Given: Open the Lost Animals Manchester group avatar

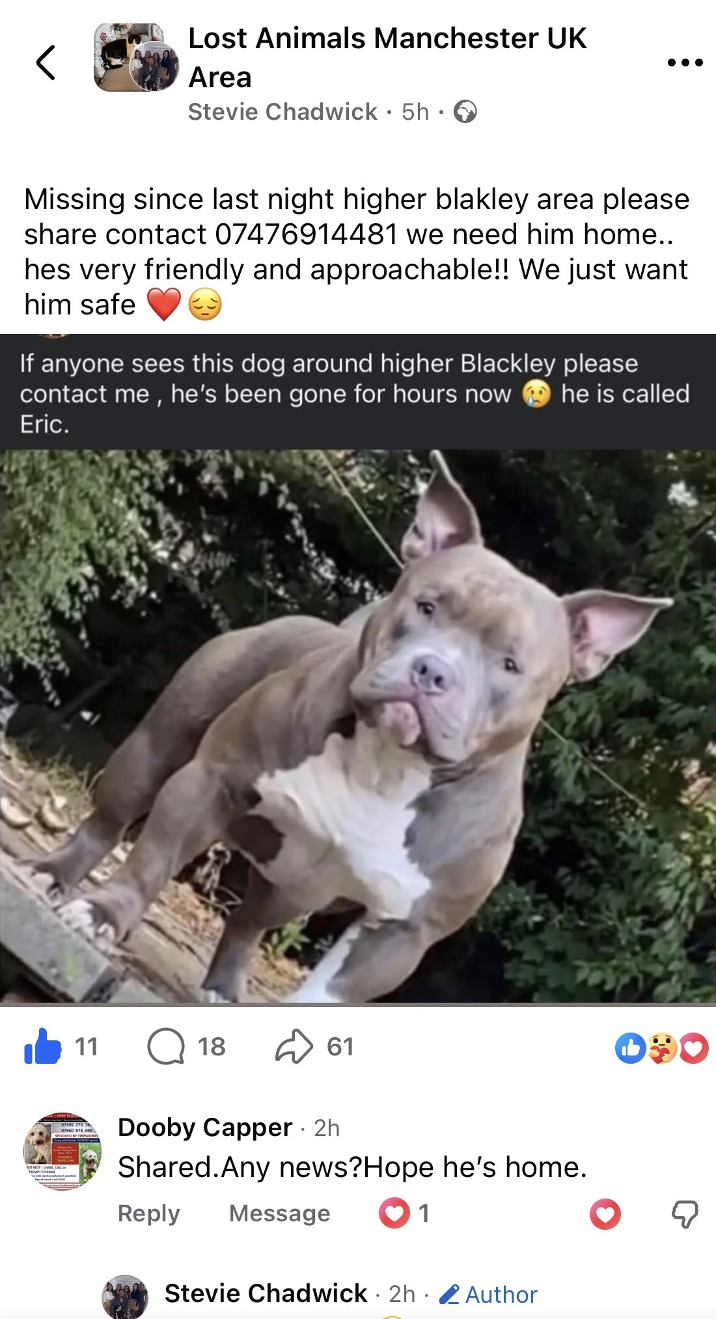Looking at the screenshot, I should coord(136,57).
